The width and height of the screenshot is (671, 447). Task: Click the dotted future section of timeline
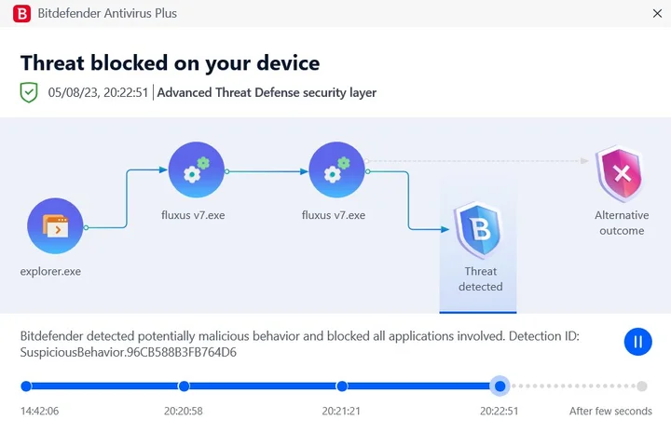coord(573,386)
